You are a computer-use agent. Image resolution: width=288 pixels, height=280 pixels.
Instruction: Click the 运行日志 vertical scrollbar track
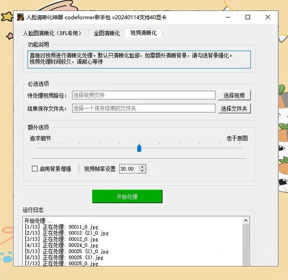click(246, 245)
